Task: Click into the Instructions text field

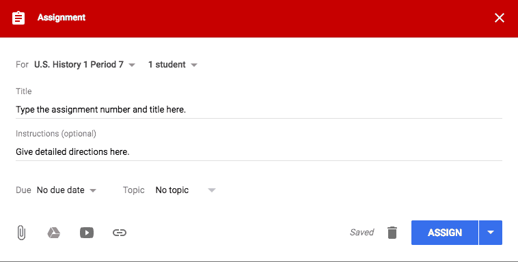Action: [259, 151]
